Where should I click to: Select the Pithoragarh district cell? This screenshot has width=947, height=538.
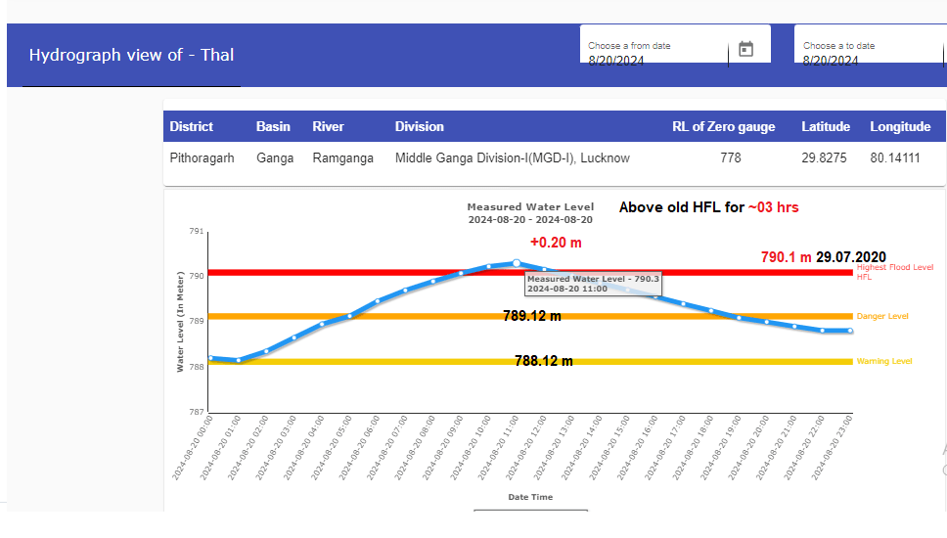click(x=202, y=157)
